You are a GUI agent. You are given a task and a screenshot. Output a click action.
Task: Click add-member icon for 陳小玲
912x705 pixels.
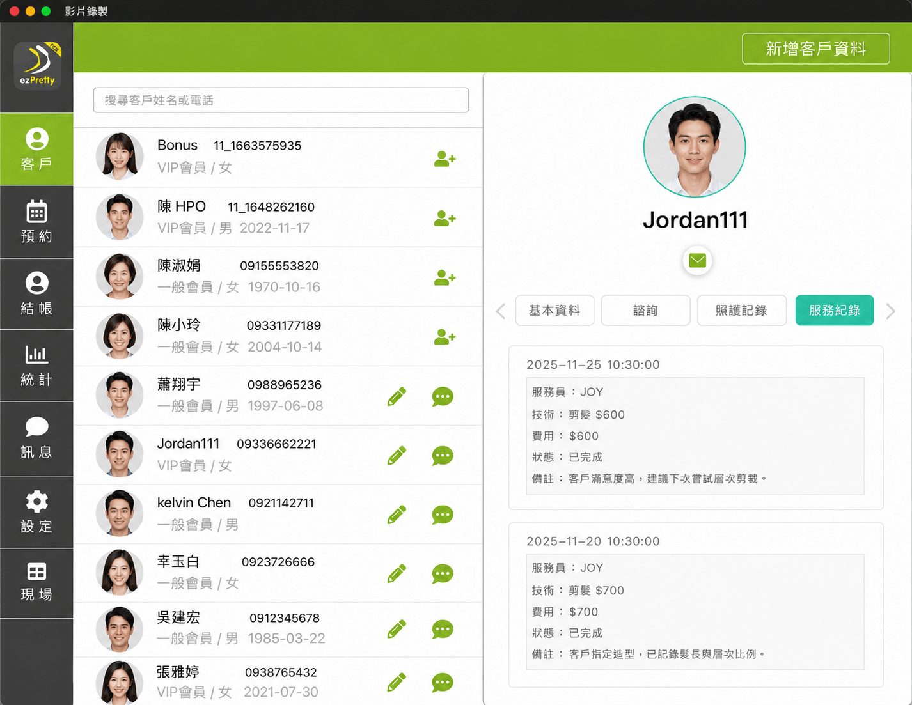coord(444,336)
